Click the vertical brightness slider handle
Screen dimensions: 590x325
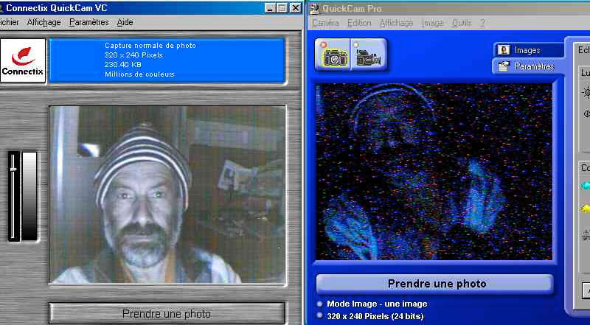click(13, 170)
